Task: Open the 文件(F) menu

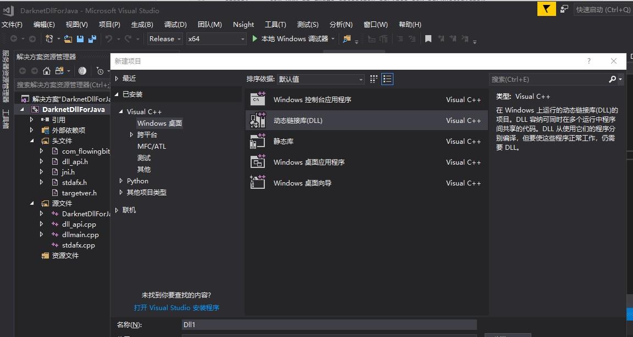Action: [12, 25]
